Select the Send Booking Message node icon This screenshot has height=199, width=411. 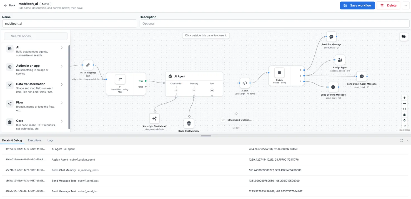tap(333, 87)
